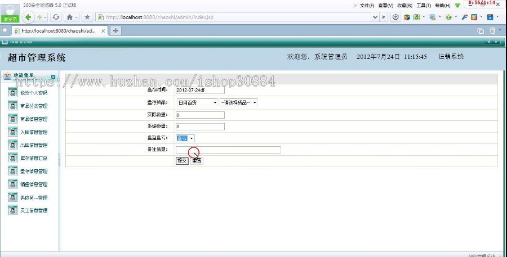Click the browser back arrow button
Screen dimensions: 507x257
pyautogui.click(x=28, y=17)
